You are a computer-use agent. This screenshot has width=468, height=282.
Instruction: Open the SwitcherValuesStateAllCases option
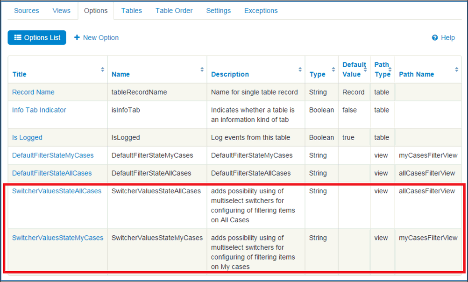(57, 191)
